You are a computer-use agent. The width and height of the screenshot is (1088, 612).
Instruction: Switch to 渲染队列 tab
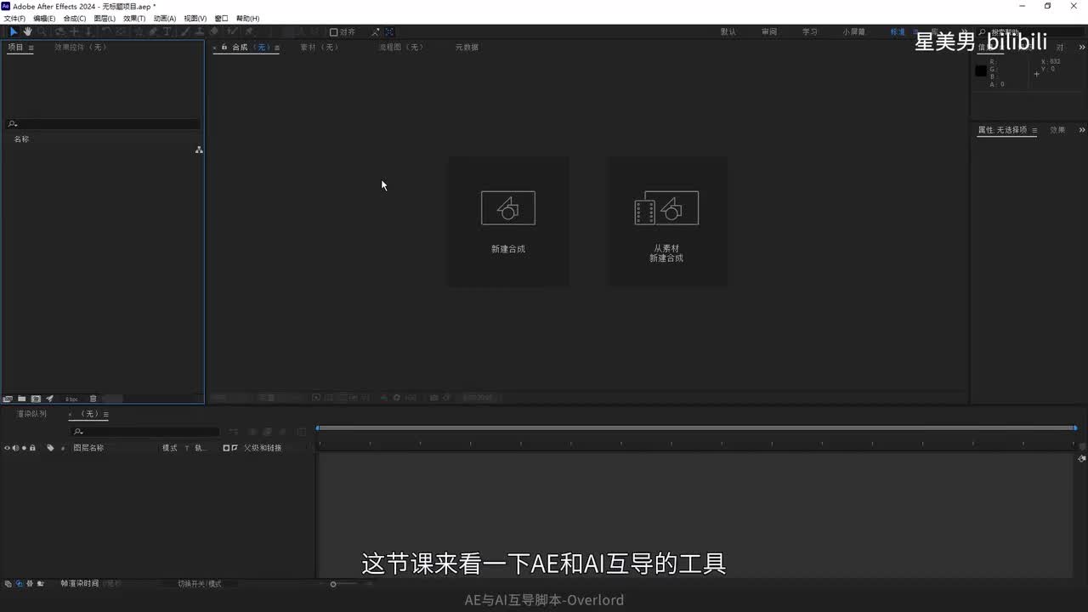[31, 414]
